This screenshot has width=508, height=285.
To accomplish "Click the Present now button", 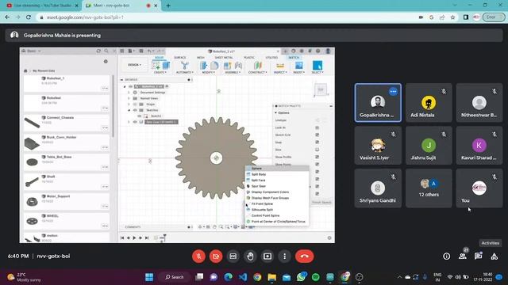I will (267, 256).
